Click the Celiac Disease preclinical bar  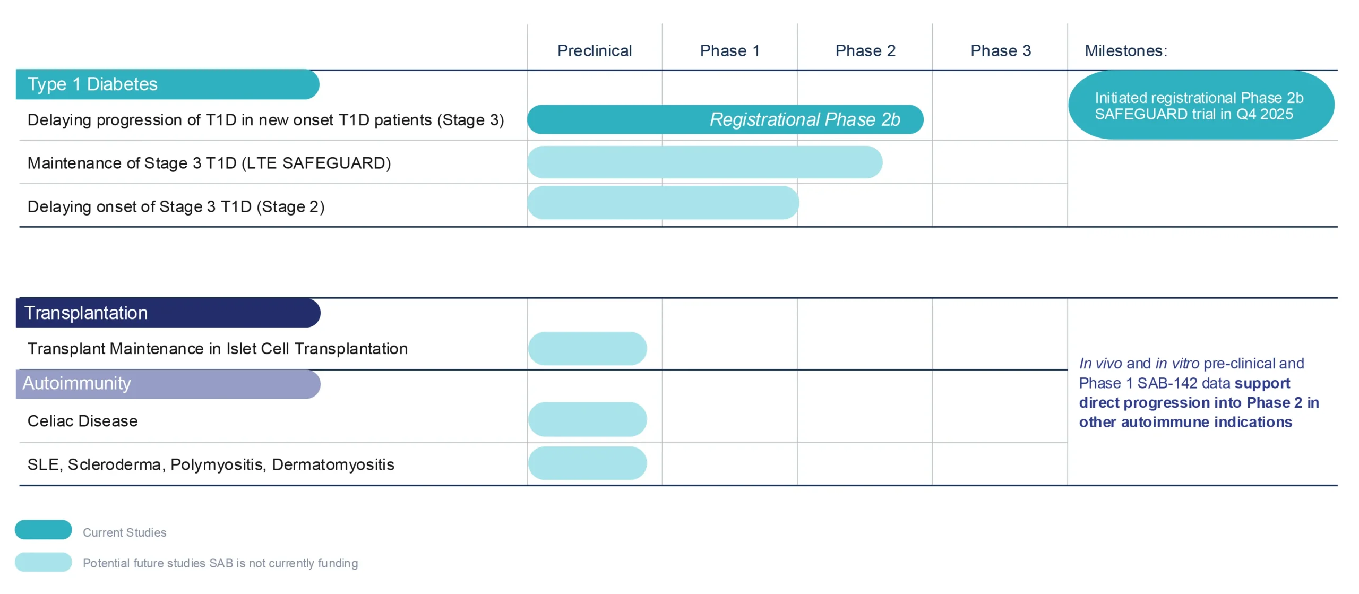pos(587,419)
